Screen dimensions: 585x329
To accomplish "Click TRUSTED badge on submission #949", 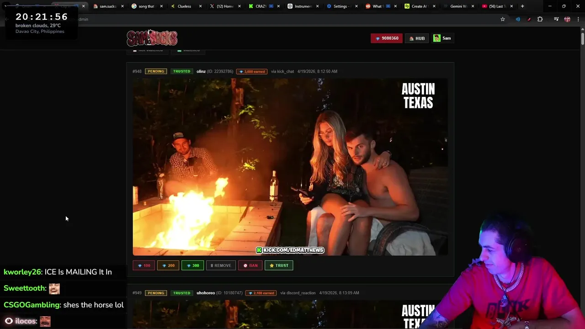I will click(181, 293).
